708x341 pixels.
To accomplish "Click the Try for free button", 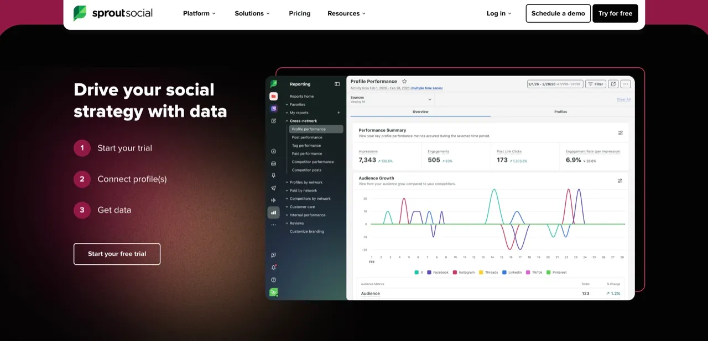I will pos(615,13).
